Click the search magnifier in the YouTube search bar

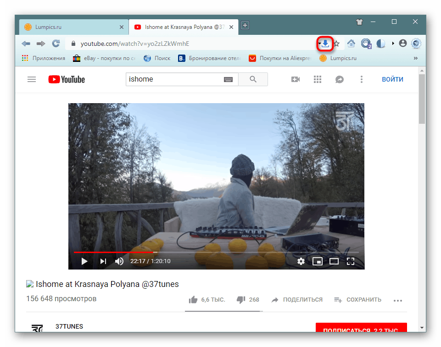point(253,79)
